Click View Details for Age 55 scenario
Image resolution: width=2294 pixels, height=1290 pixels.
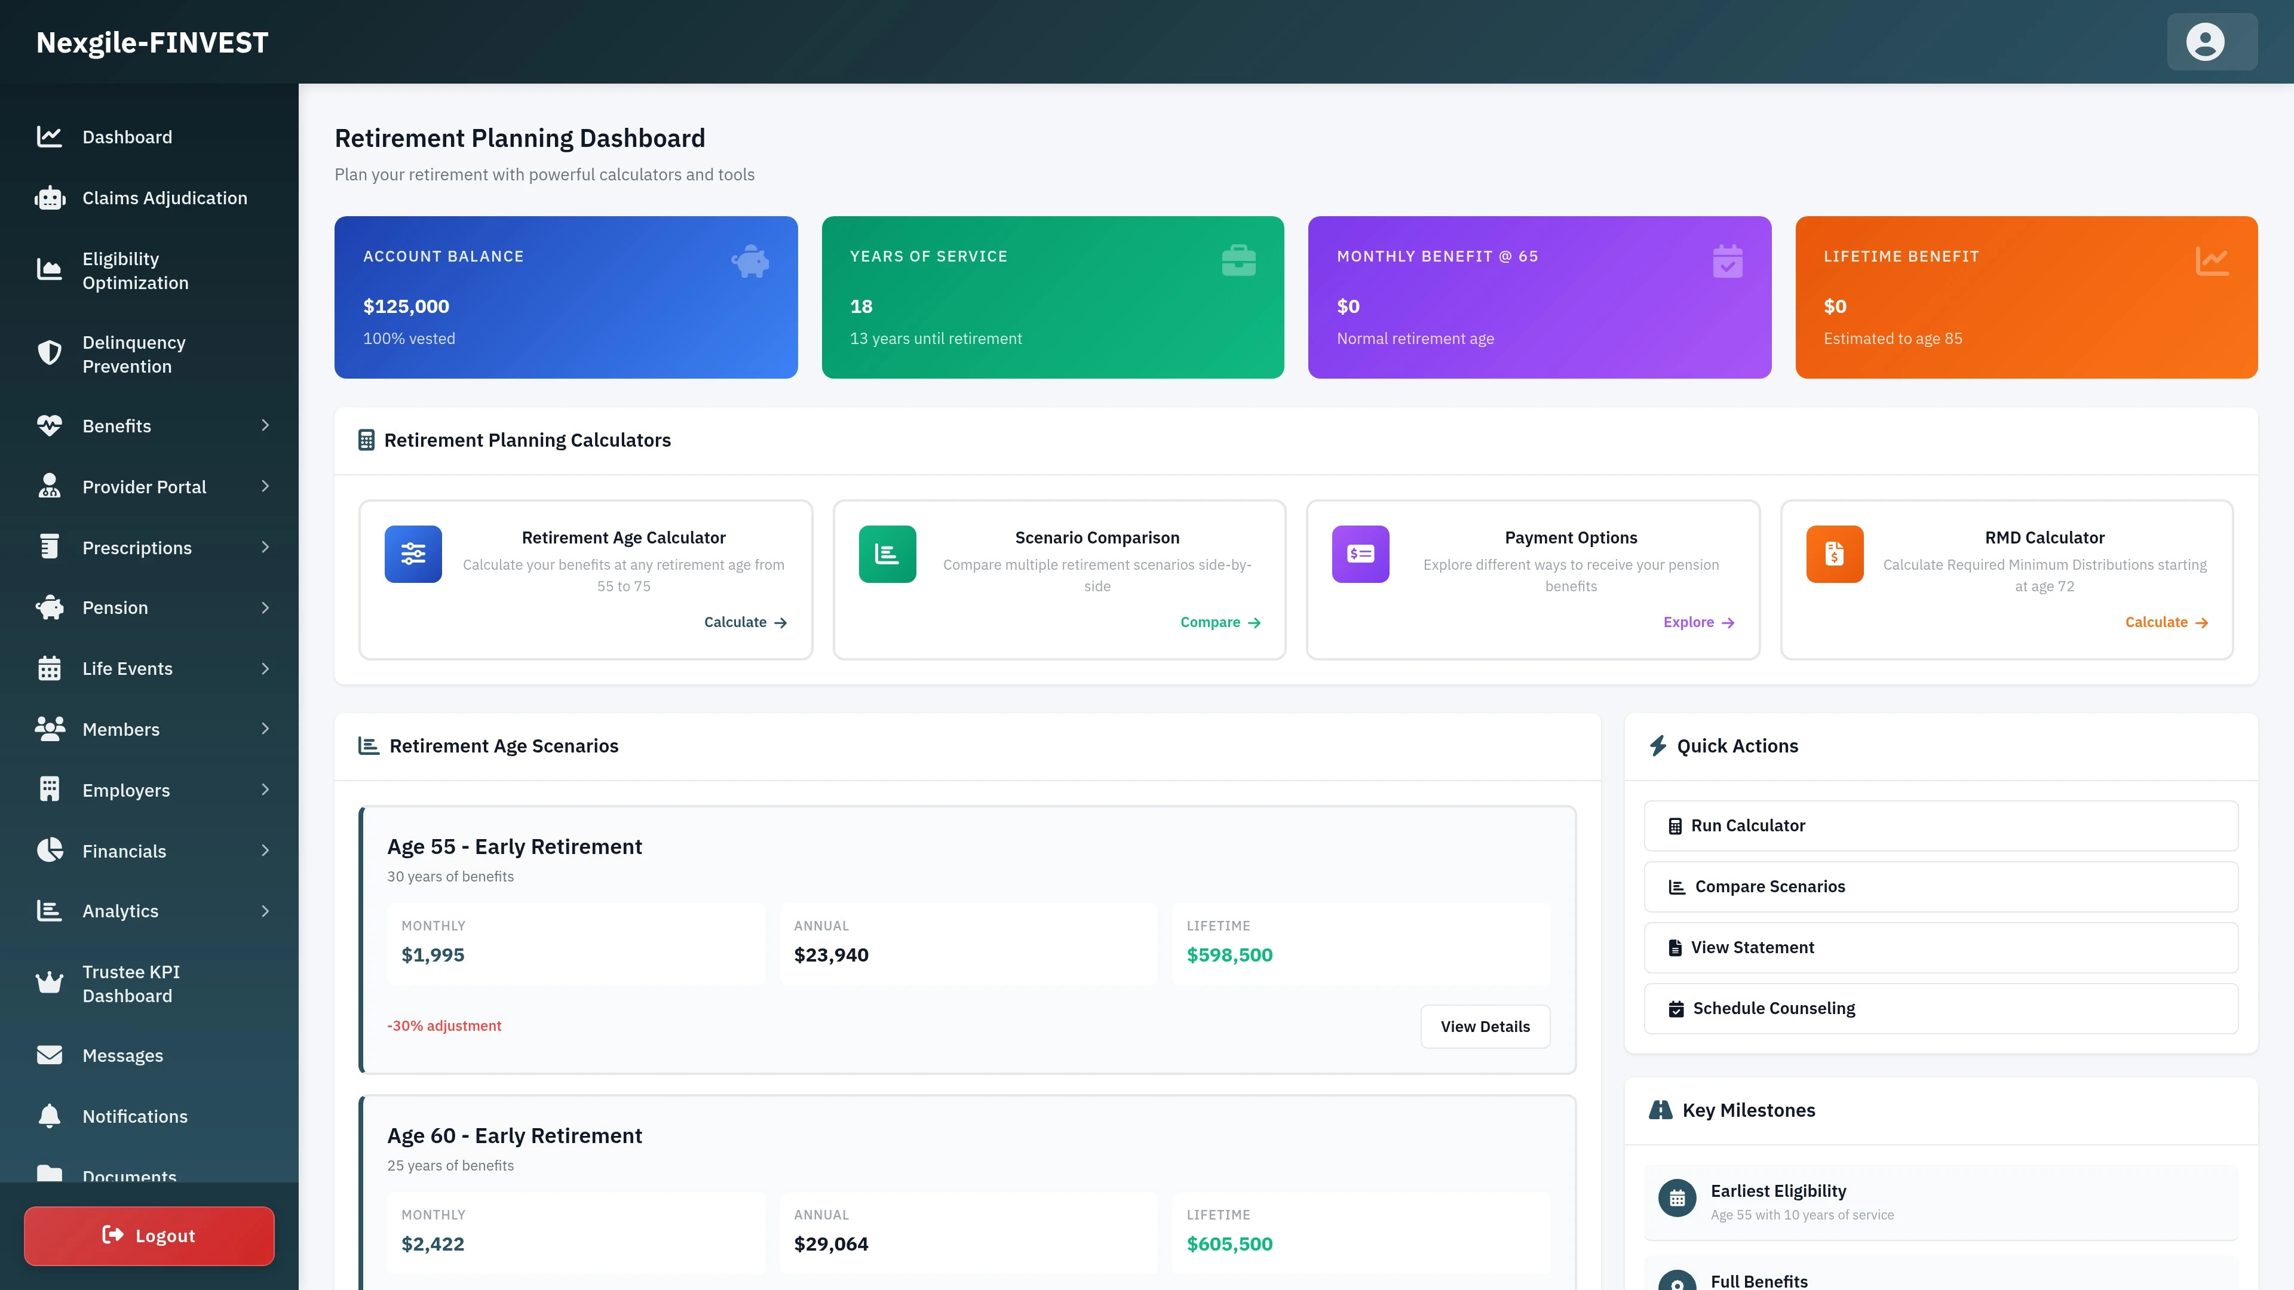1483,1027
